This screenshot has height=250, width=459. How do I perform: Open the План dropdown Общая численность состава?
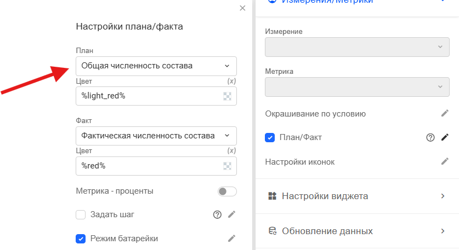(x=156, y=66)
